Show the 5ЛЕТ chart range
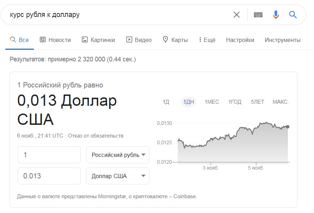314x213 pixels. [257, 102]
